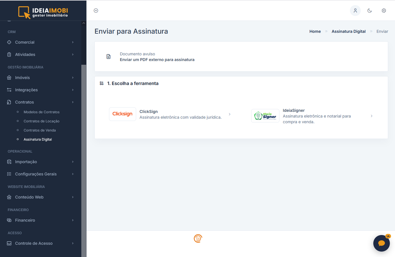The height and width of the screenshot is (257, 395).
Task: Click the Comercial target icon
Action: [9, 42]
